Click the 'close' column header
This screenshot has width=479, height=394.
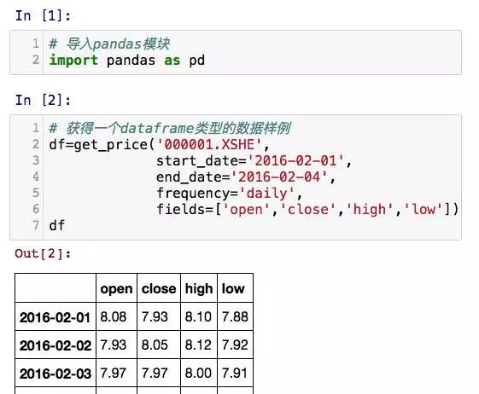click(159, 288)
